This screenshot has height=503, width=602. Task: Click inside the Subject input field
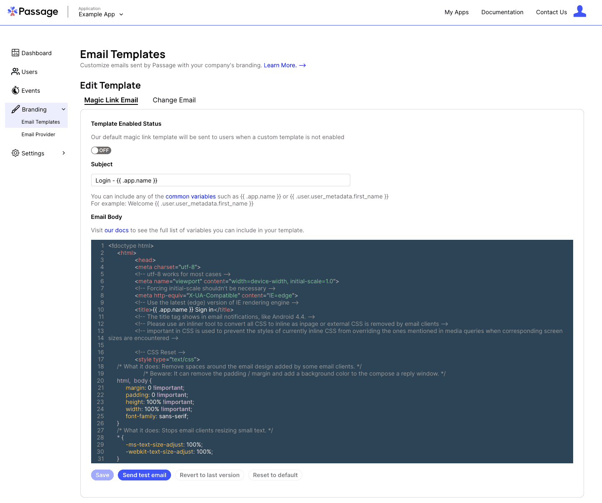(221, 180)
